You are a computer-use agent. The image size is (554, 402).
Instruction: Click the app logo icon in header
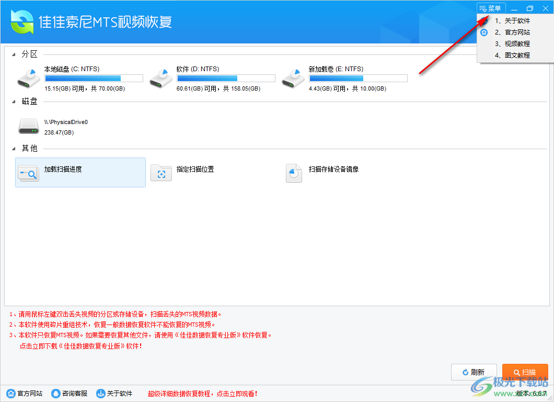click(22, 22)
